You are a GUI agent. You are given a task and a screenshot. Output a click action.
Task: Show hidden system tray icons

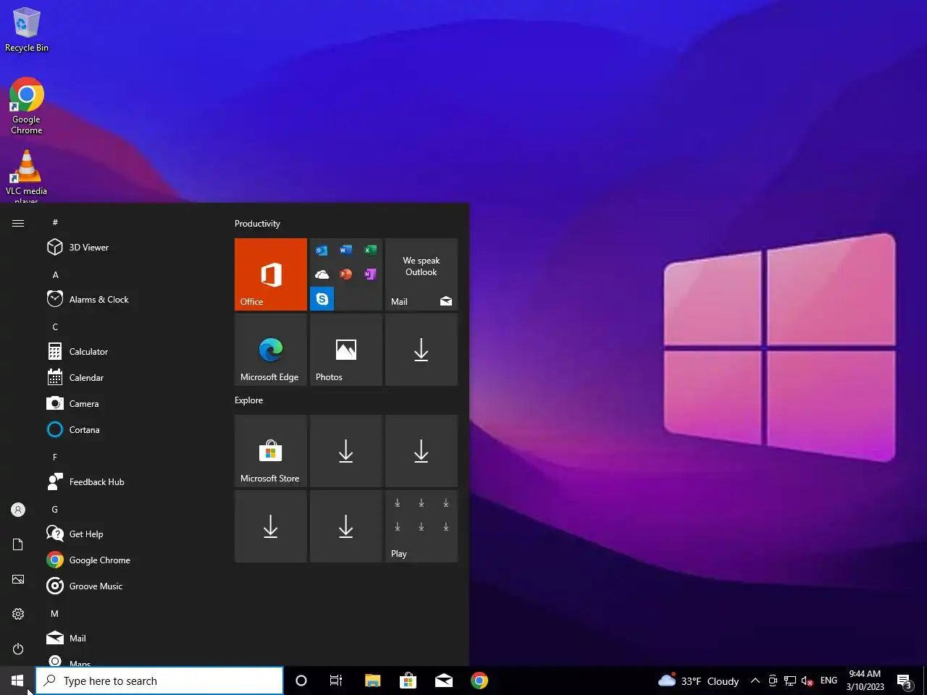point(755,681)
